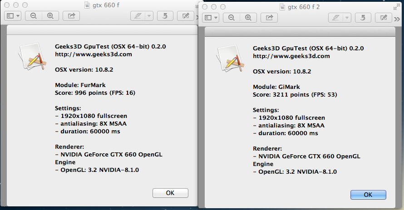Enter full screen in gtx 660 f 2 window
Viewport: 404px width, 210px height.
coord(397,7)
